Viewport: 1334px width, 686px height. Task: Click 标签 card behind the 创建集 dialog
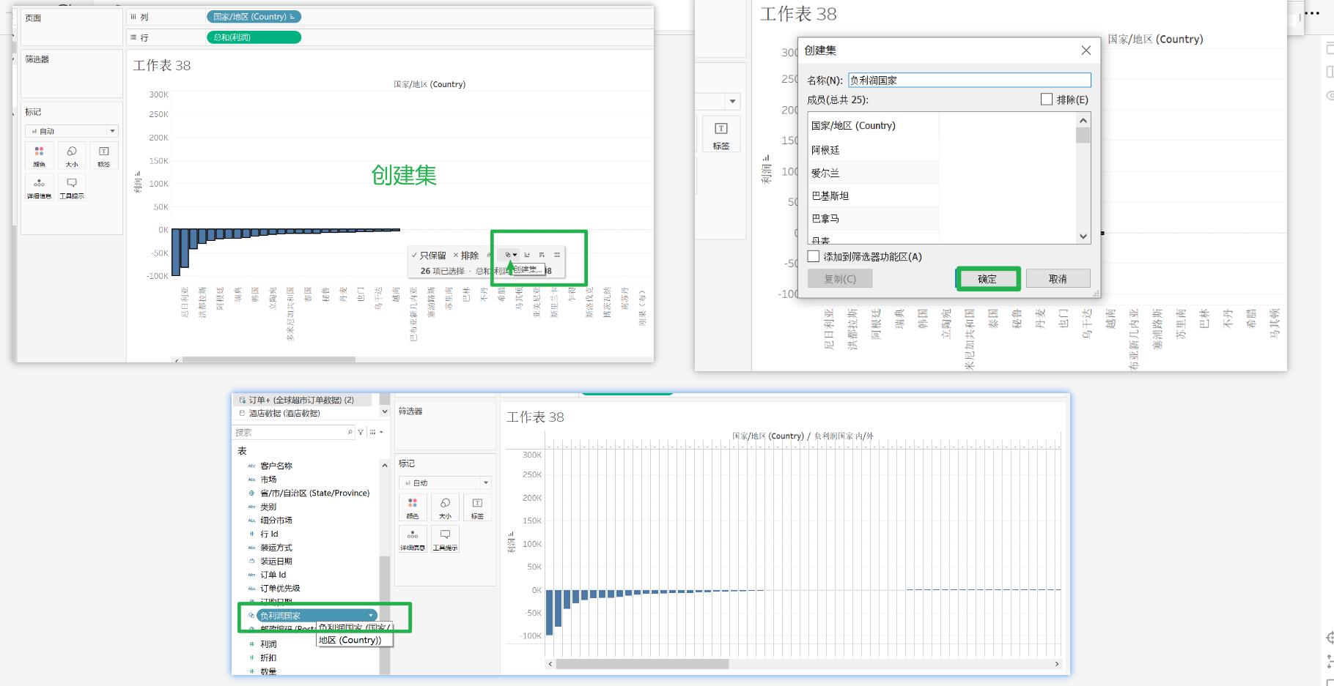721,135
